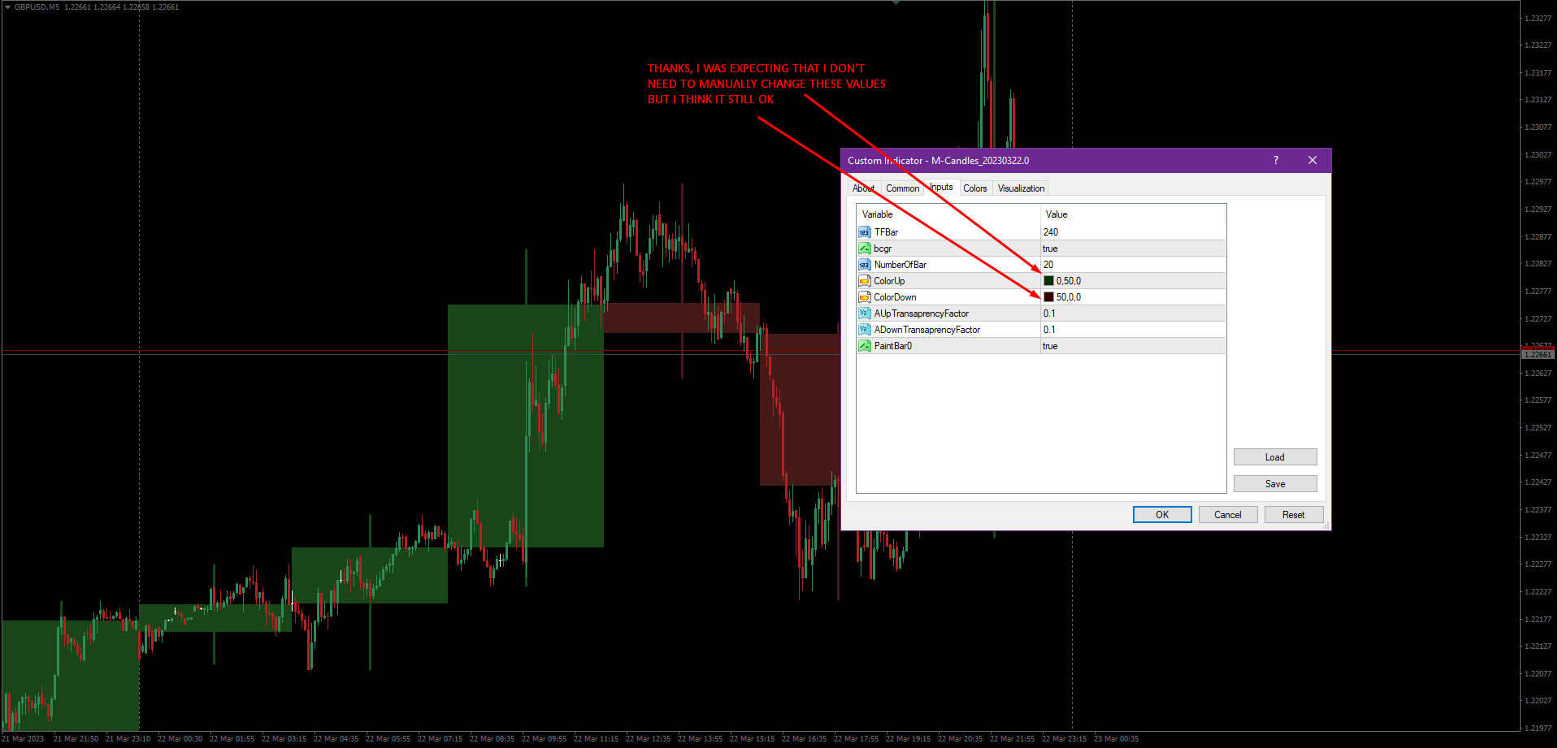Click the help question mark in dialog title
This screenshot has width=1558, height=748.
(x=1276, y=160)
